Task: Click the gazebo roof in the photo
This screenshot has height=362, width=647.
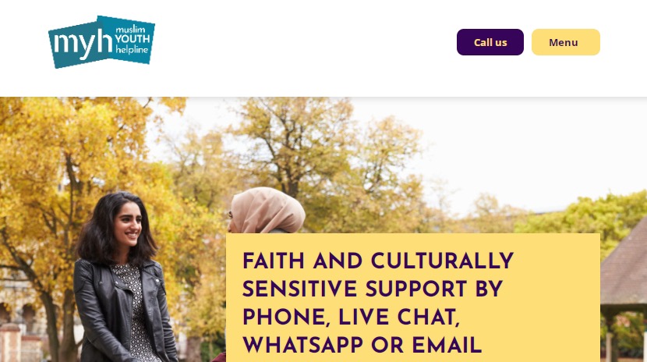Action: pos(624,268)
